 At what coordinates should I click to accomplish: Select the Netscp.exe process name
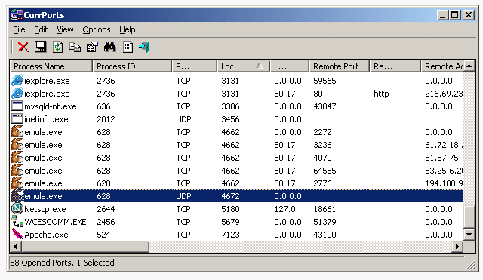click(45, 209)
